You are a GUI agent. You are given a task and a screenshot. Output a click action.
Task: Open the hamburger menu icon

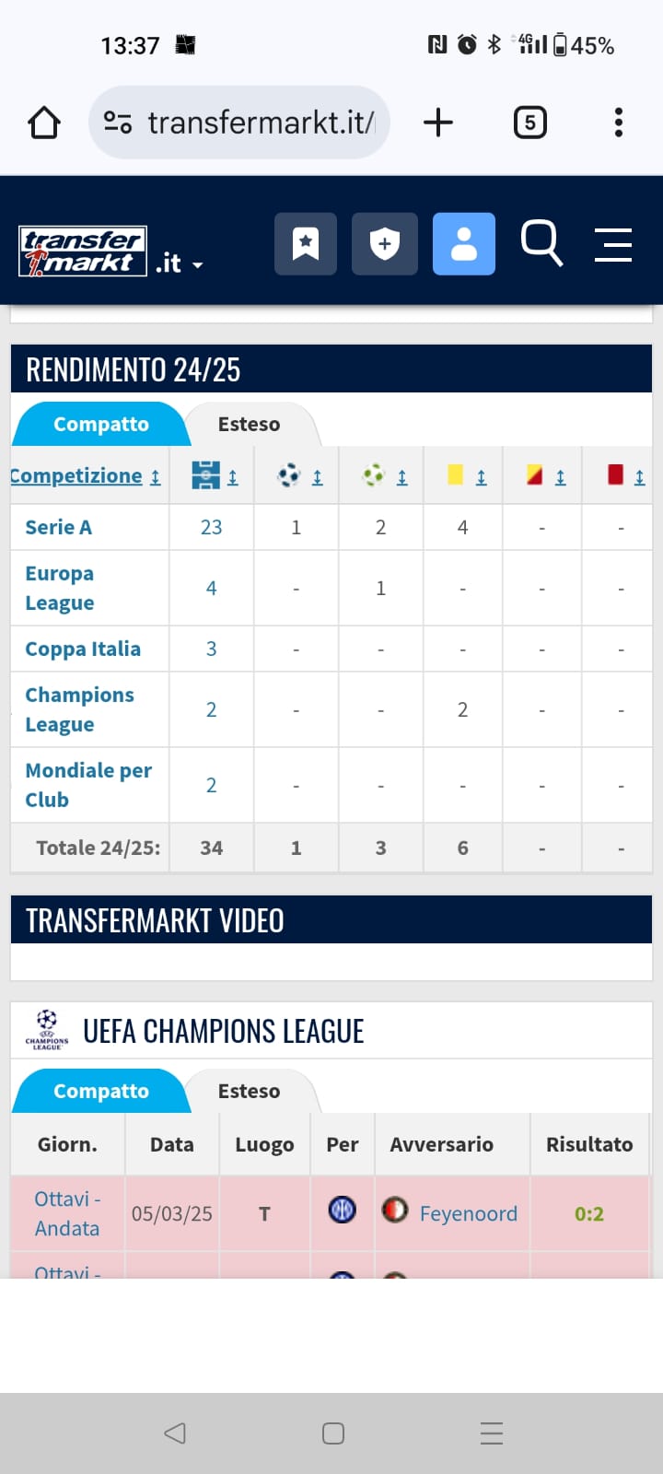(x=613, y=245)
